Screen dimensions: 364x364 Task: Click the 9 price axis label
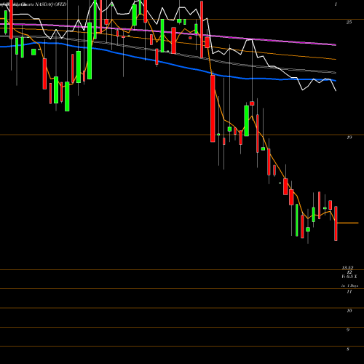[348, 330]
